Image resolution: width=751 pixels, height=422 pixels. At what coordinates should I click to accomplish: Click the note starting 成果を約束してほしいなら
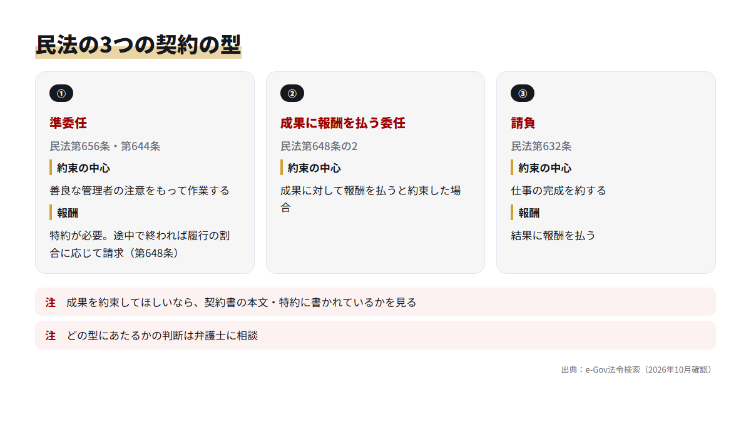click(375, 302)
